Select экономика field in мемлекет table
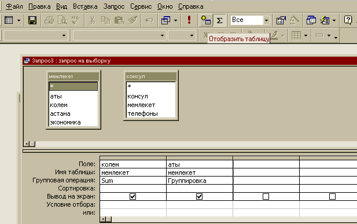The height and width of the screenshot is (224, 357). 73,122
